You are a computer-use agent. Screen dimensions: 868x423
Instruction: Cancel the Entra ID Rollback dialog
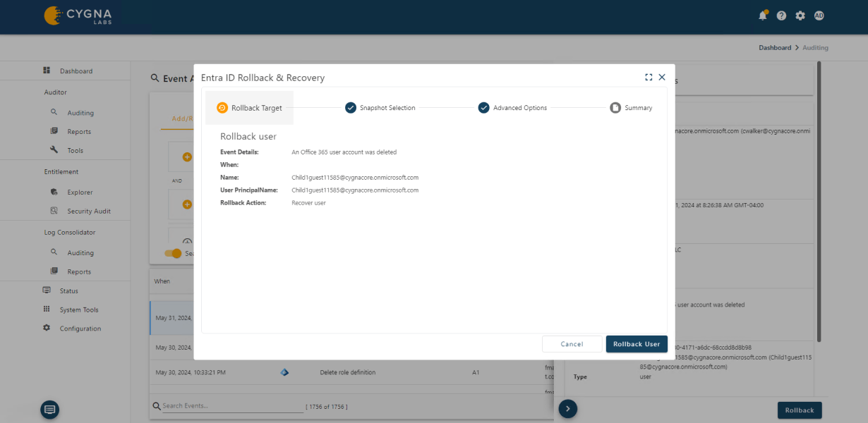[x=572, y=343]
